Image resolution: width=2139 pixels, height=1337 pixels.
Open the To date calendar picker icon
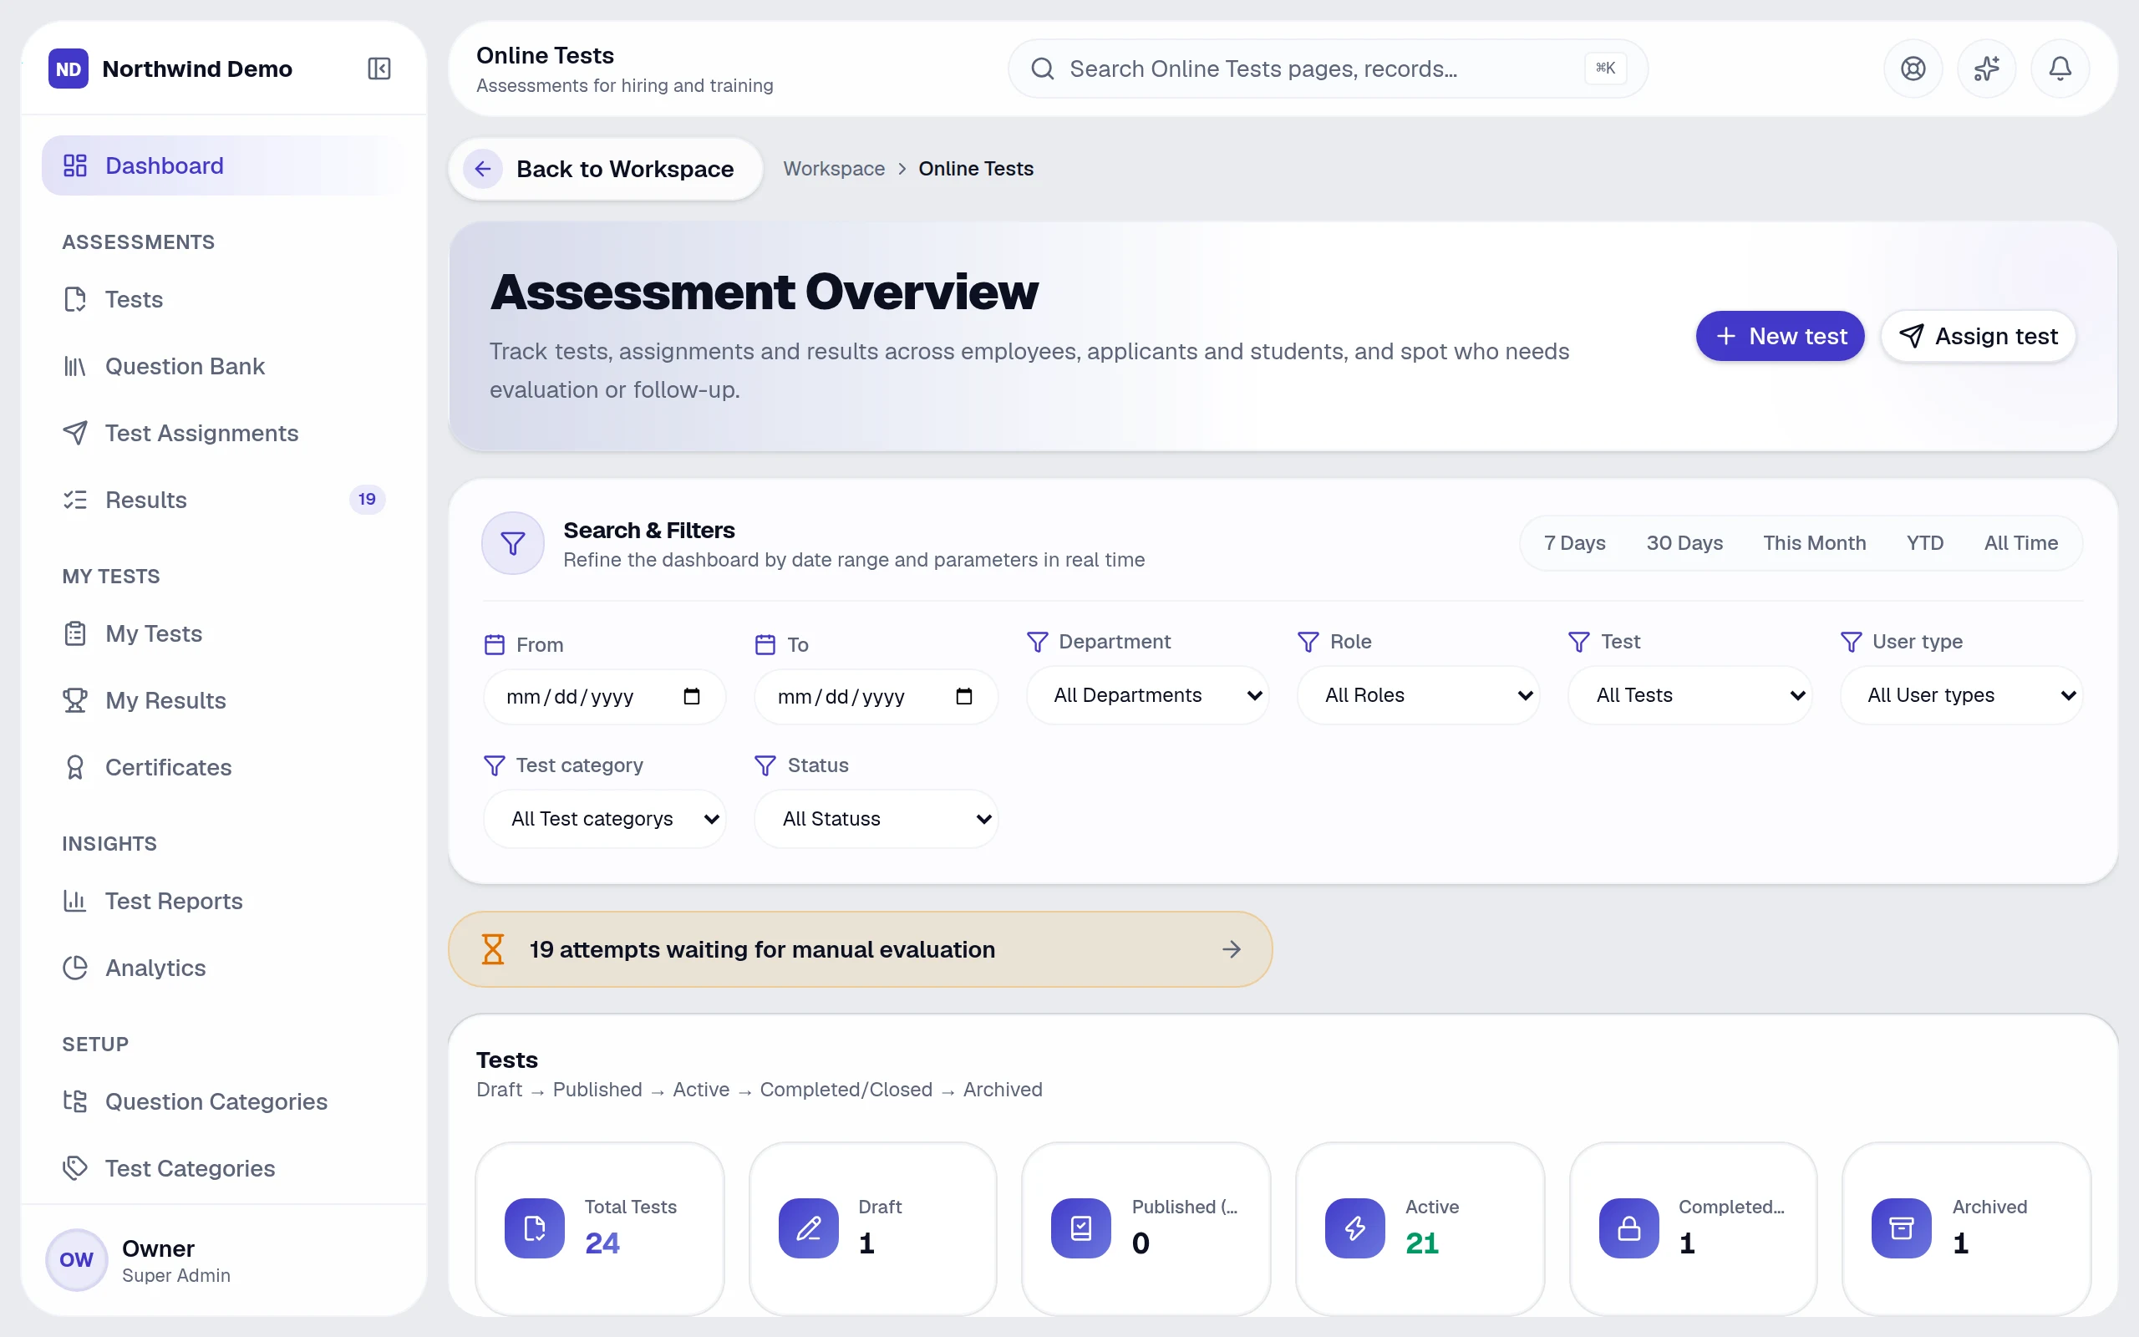point(964,697)
